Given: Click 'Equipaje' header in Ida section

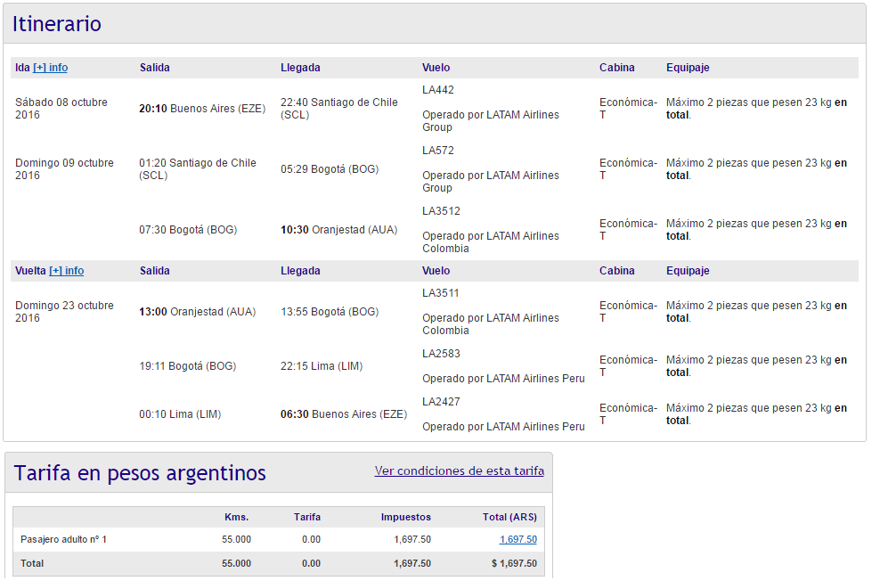Looking at the screenshot, I should pos(688,68).
